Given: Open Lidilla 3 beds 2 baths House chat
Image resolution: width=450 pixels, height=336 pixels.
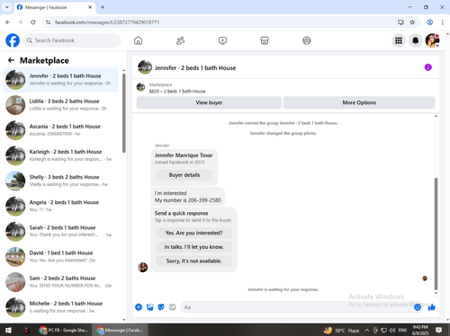Looking at the screenshot, I should (x=60, y=105).
